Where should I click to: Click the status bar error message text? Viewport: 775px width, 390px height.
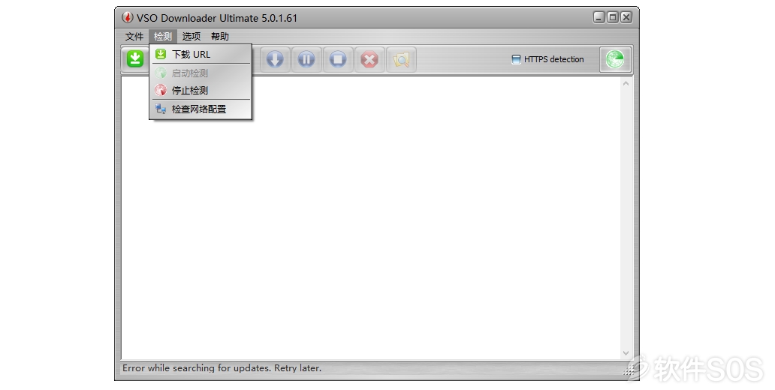pos(222,367)
